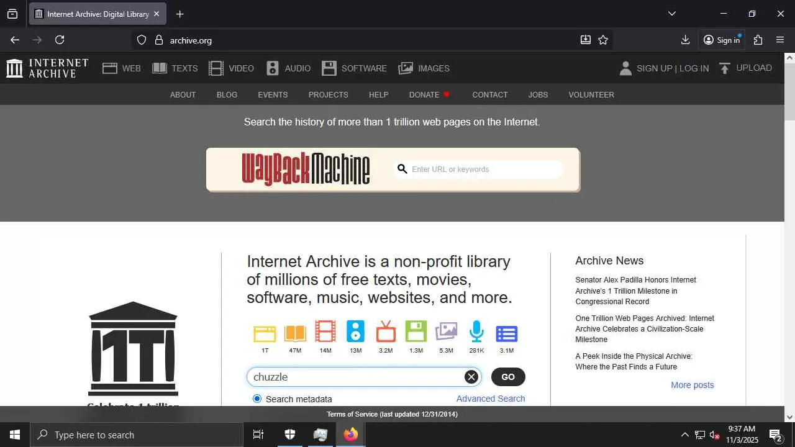List all tabs dropdown arrow

[671, 14]
